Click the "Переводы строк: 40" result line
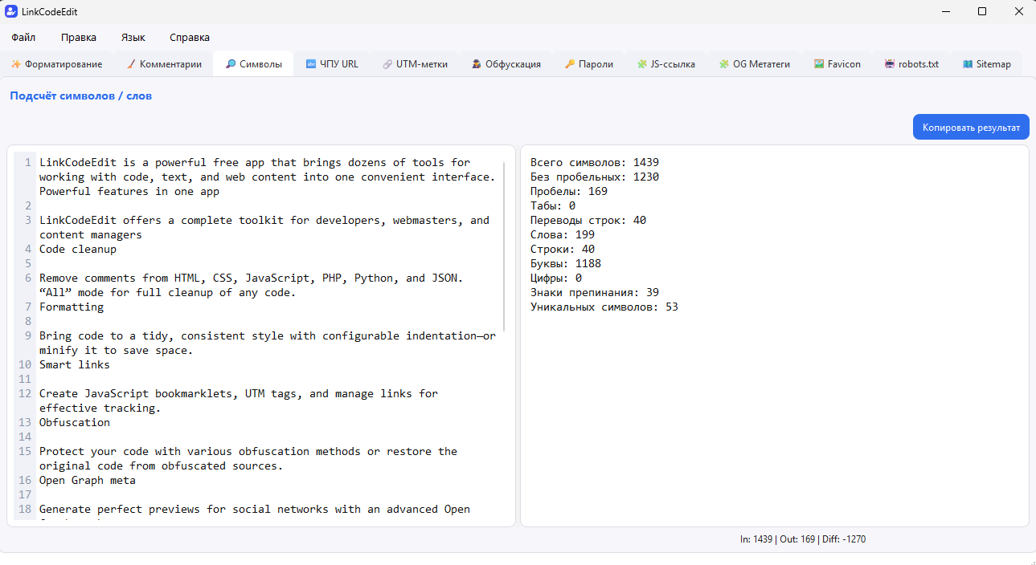 click(588, 220)
